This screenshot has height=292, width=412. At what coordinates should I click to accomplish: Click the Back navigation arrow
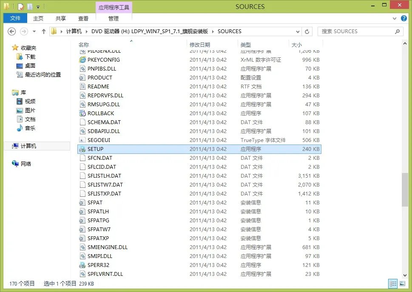pyautogui.click(x=12, y=31)
